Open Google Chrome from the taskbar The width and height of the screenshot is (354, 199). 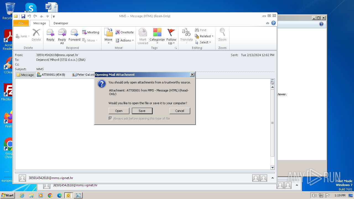click(x=50, y=195)
